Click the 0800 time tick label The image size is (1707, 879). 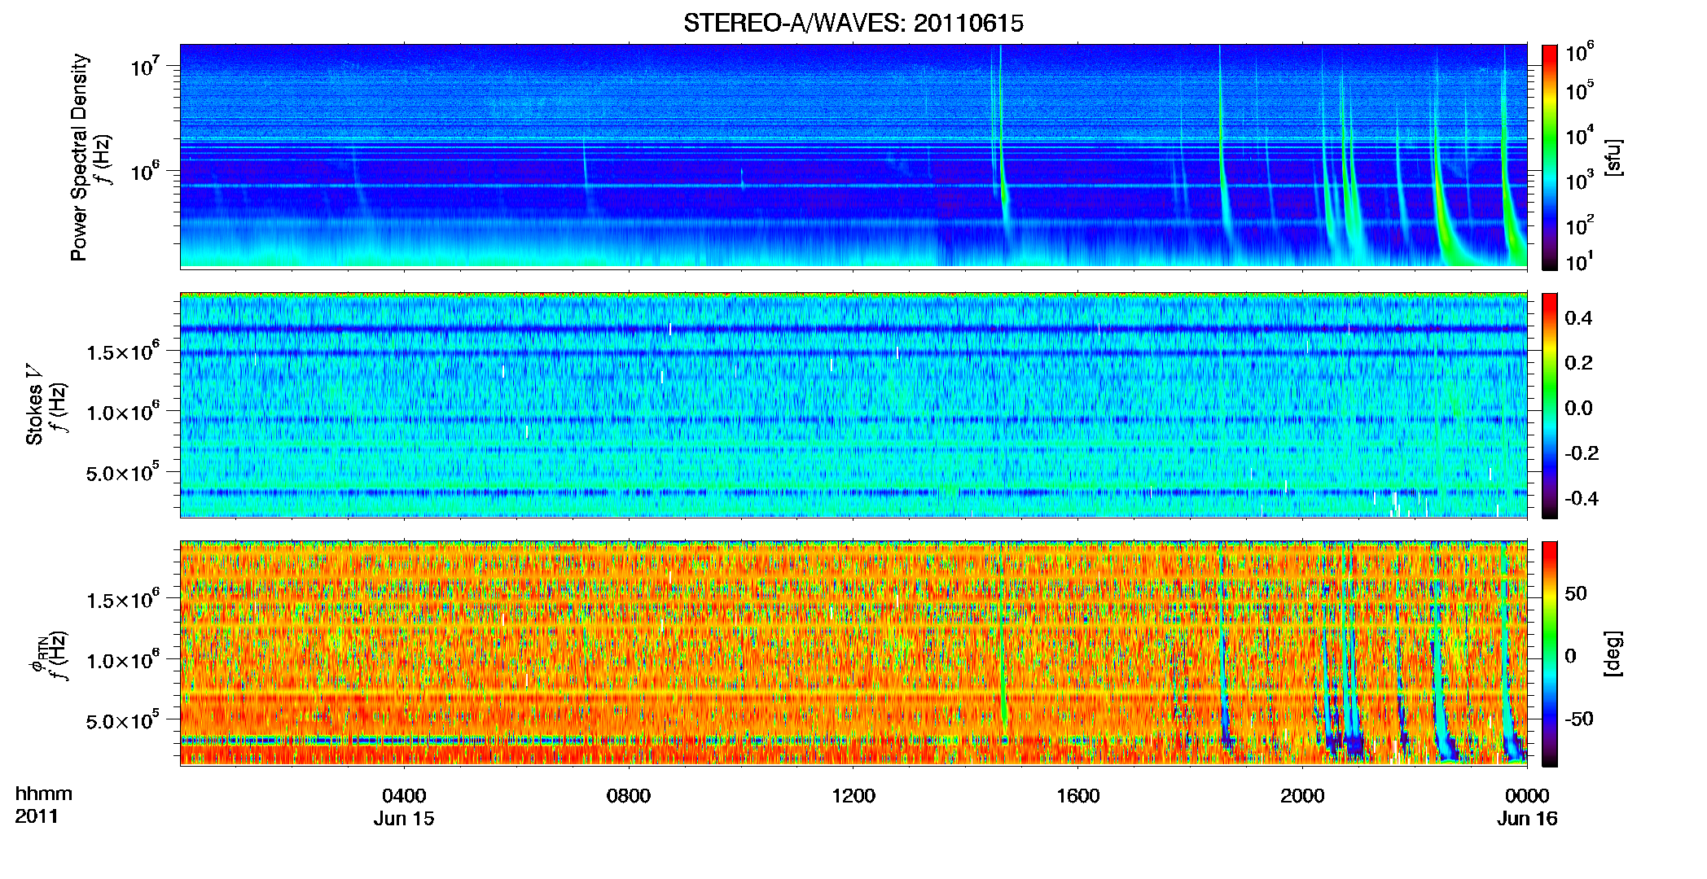click(629, 795)
